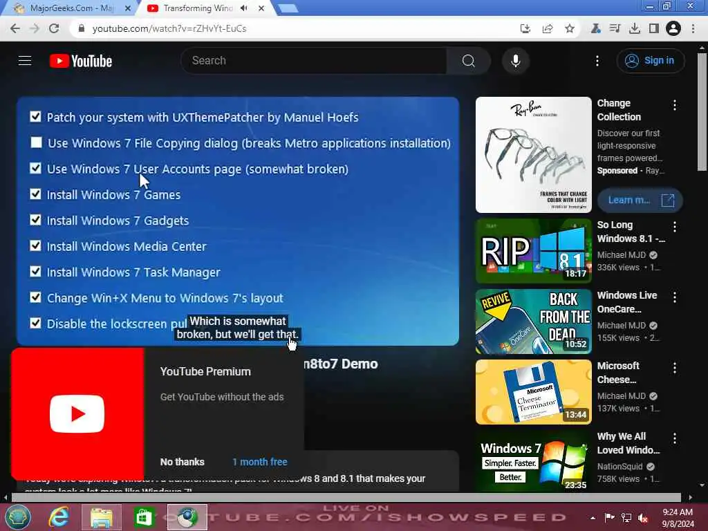Open media controls icon in toolbar
This screenshot has width=708, height=531.
[x=615, y=28]
